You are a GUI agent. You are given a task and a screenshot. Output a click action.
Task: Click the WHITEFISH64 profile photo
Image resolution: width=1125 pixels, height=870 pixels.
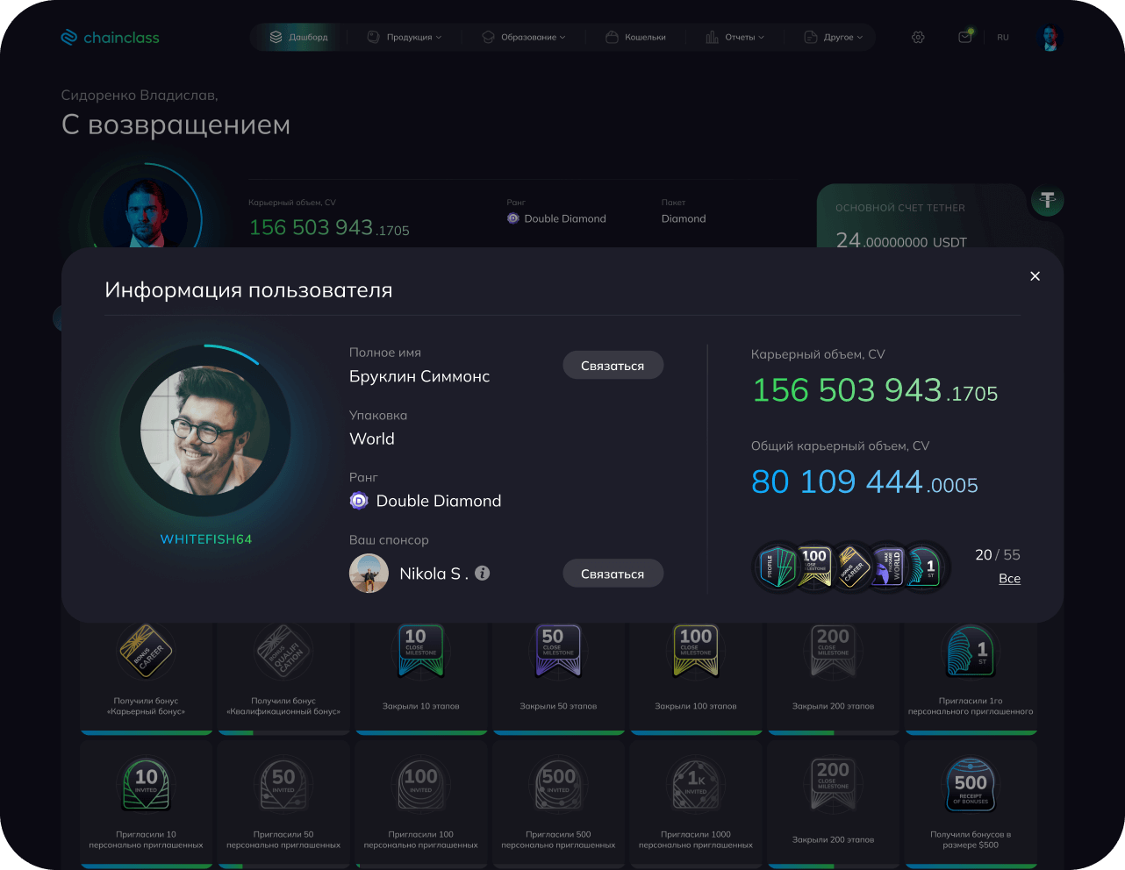pos(205,431)
